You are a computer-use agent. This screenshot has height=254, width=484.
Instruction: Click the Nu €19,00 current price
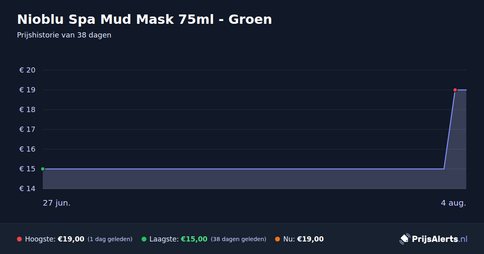pyautogui.click(x=310, y=239)
